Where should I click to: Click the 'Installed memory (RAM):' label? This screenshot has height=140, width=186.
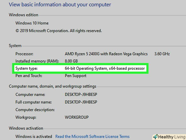coord(37,61)
